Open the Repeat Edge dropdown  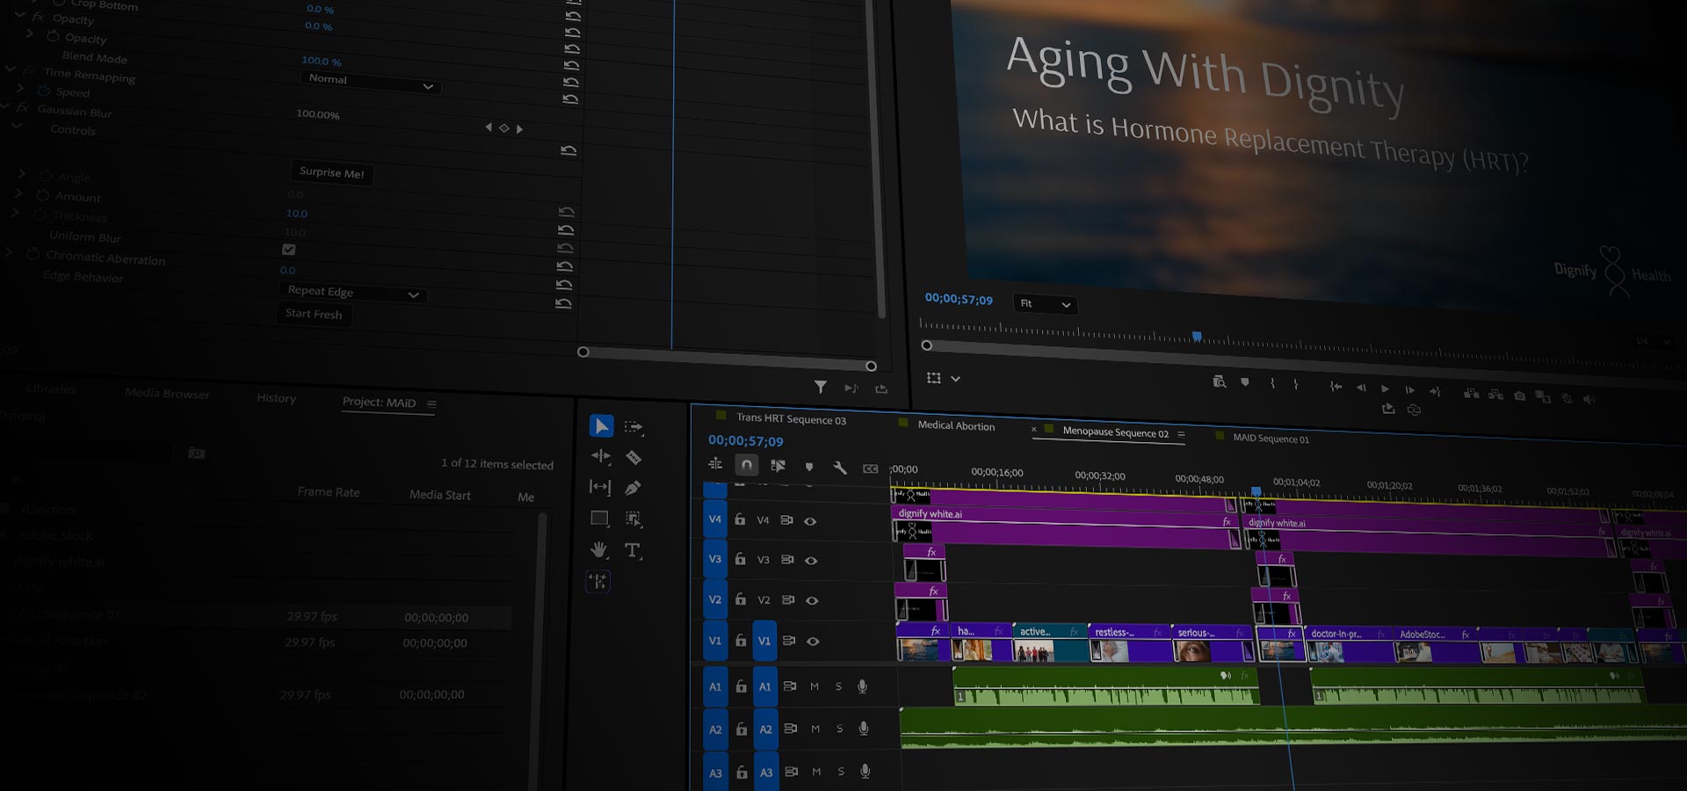click(x=352, y=293)
